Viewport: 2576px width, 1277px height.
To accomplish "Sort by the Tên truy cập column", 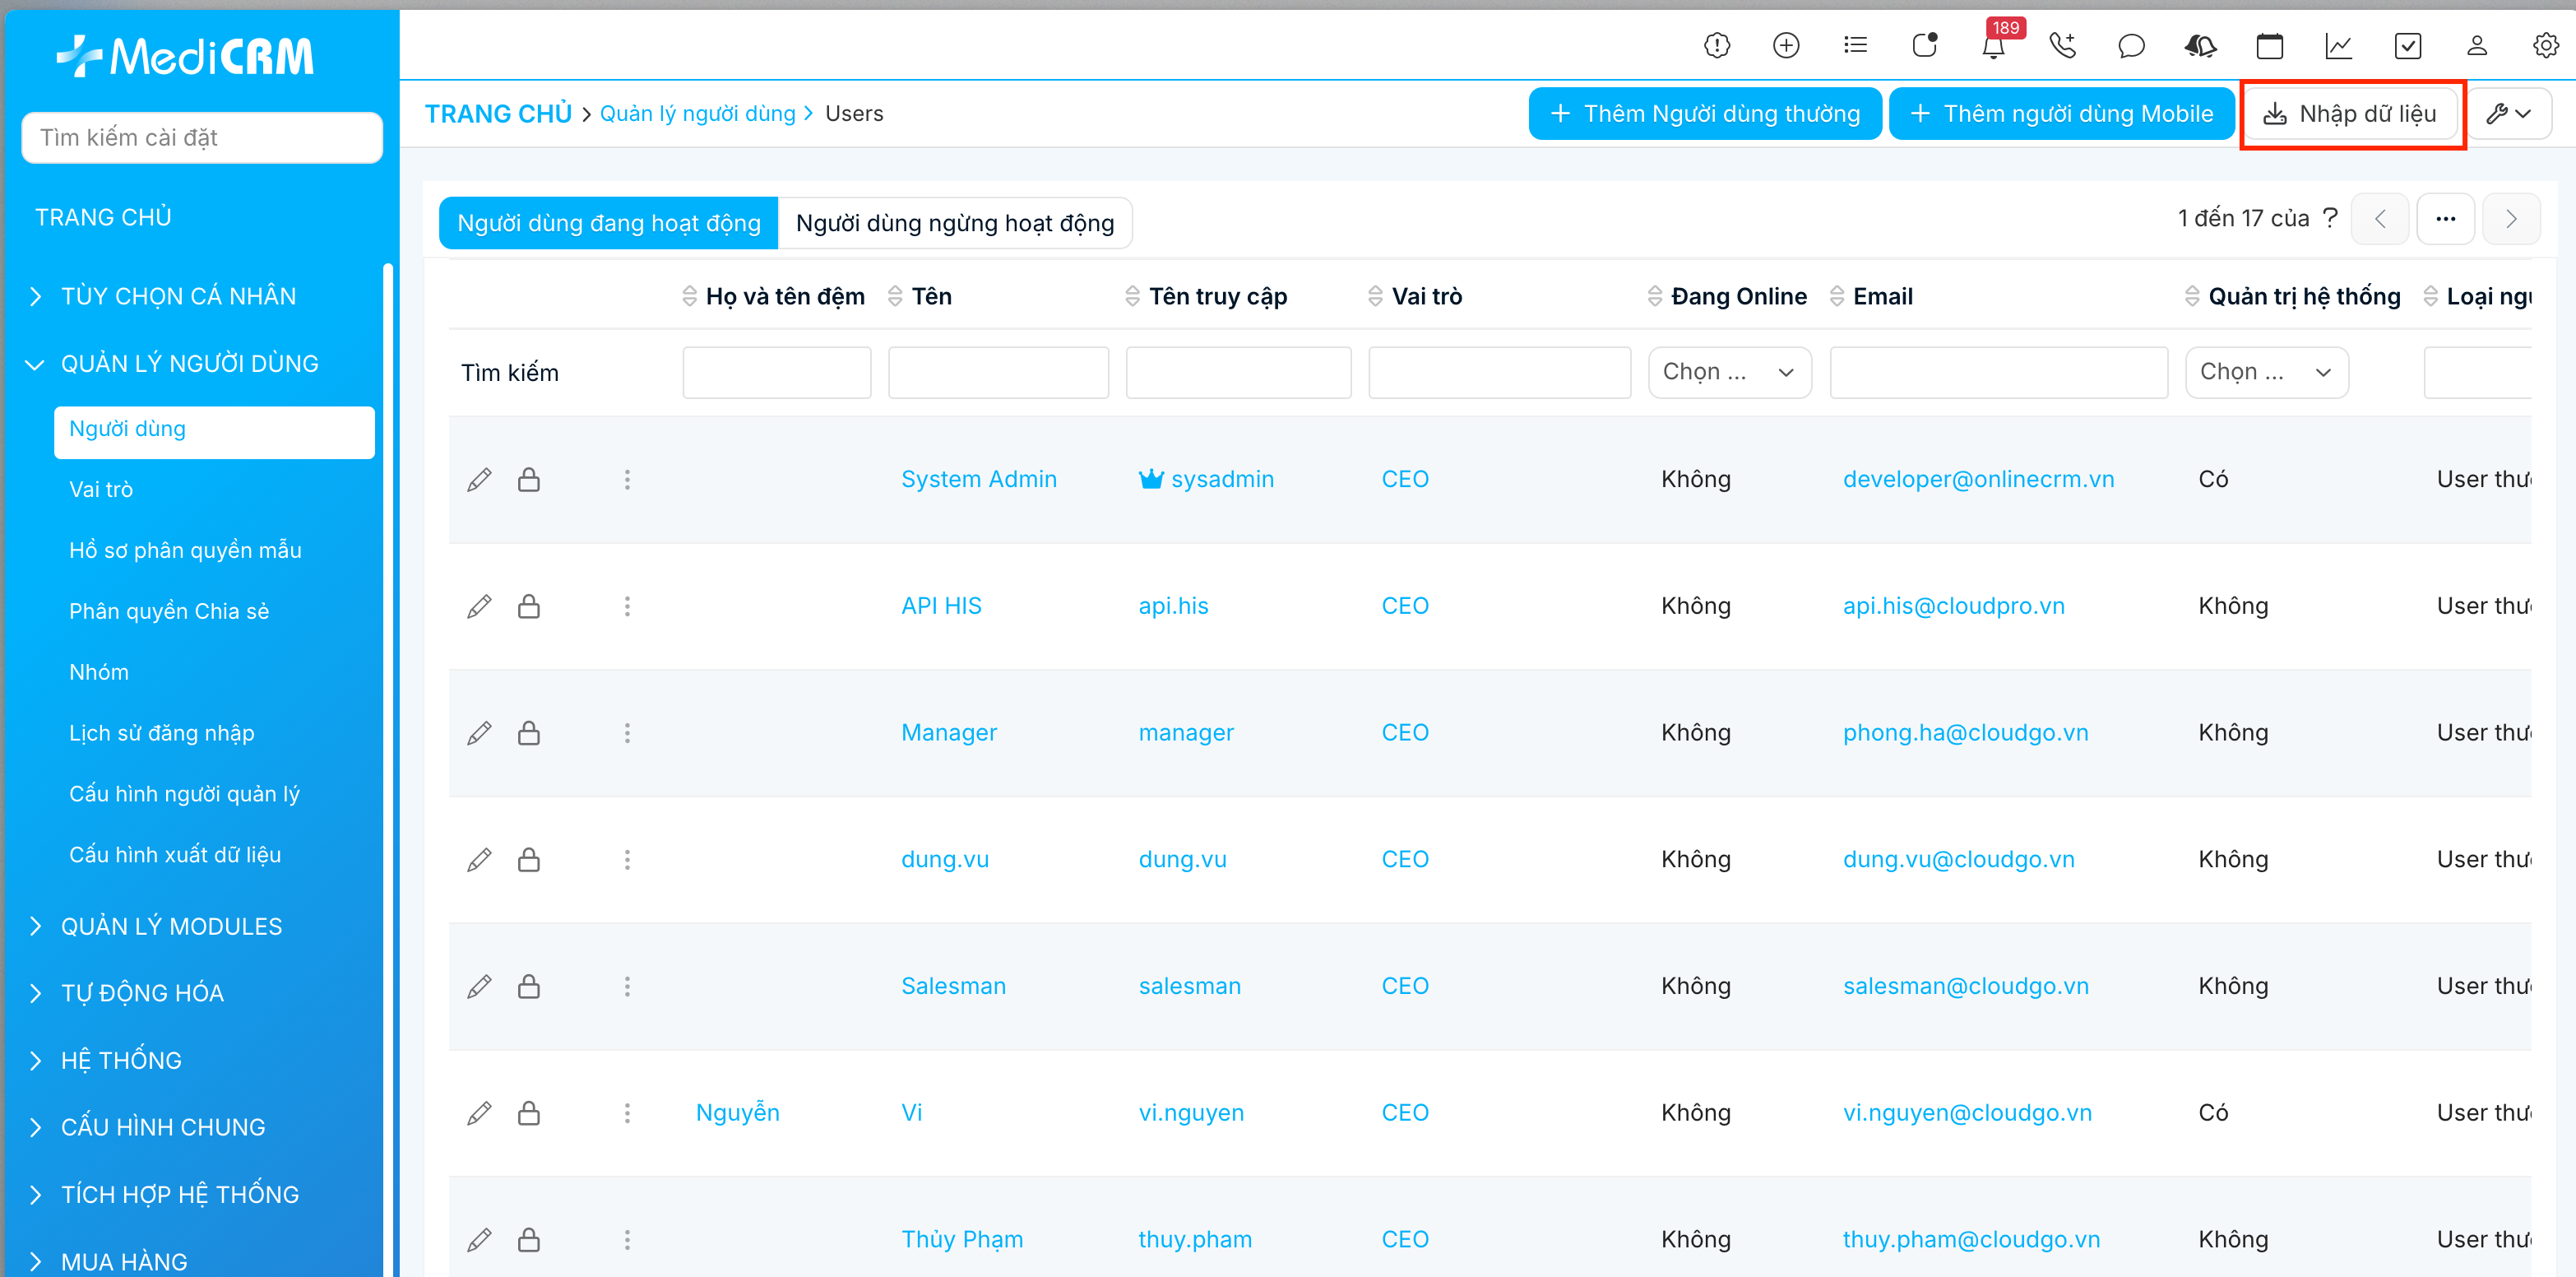I will click(x=1217, y=296).
